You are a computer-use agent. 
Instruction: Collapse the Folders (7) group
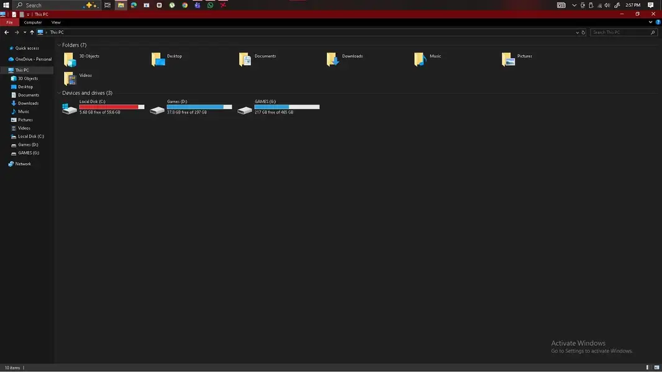click(x=58, y=45)
